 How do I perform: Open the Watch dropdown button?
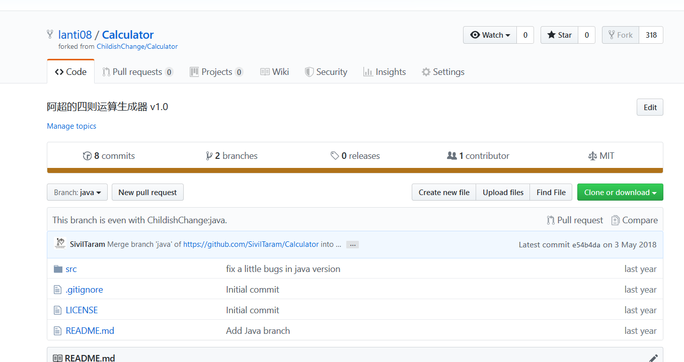point(490,35)
